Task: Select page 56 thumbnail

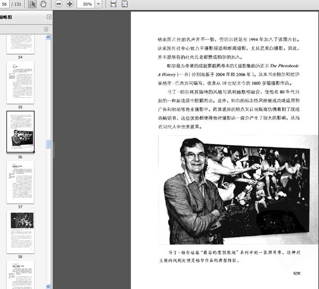Action: [x=20, y=132]
